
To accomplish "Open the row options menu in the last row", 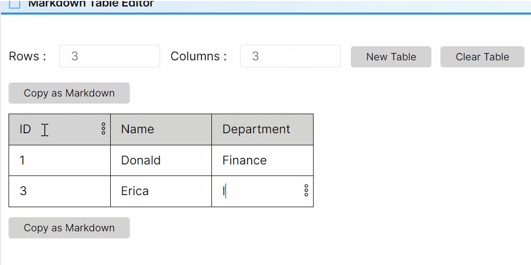I will 306,191.
